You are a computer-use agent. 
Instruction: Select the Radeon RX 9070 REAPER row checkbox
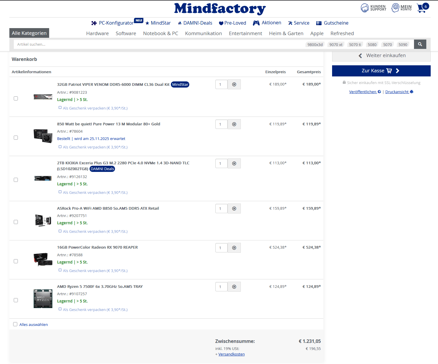16,261
